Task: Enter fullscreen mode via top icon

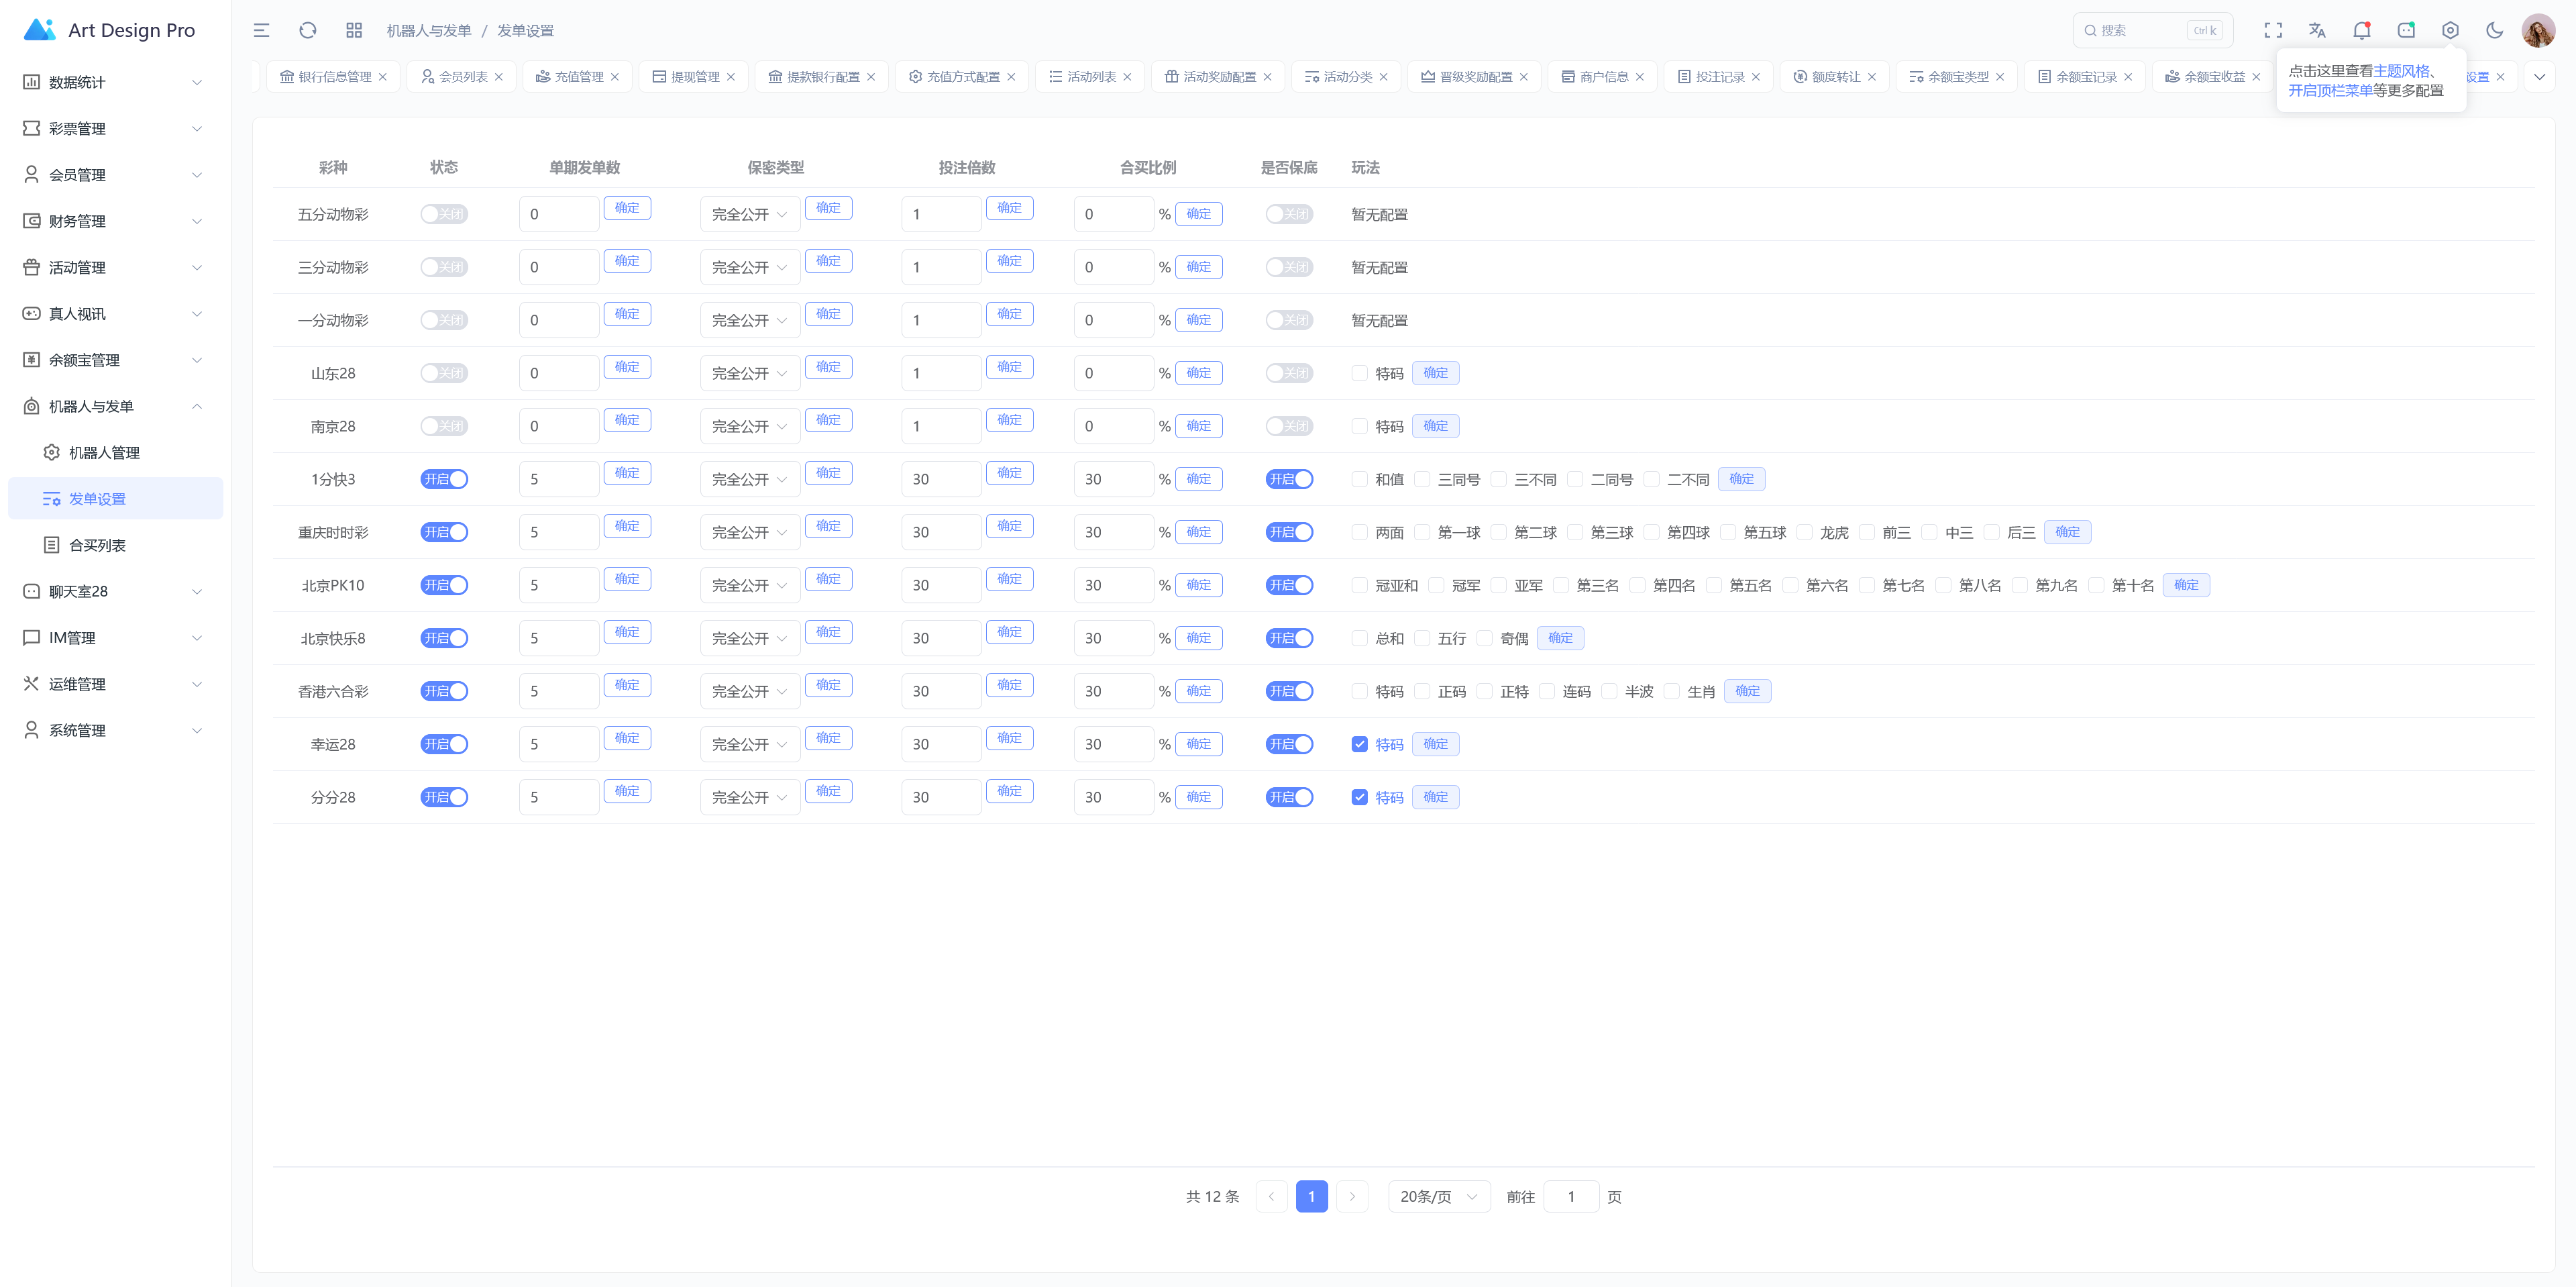Action: [2273, 31]
